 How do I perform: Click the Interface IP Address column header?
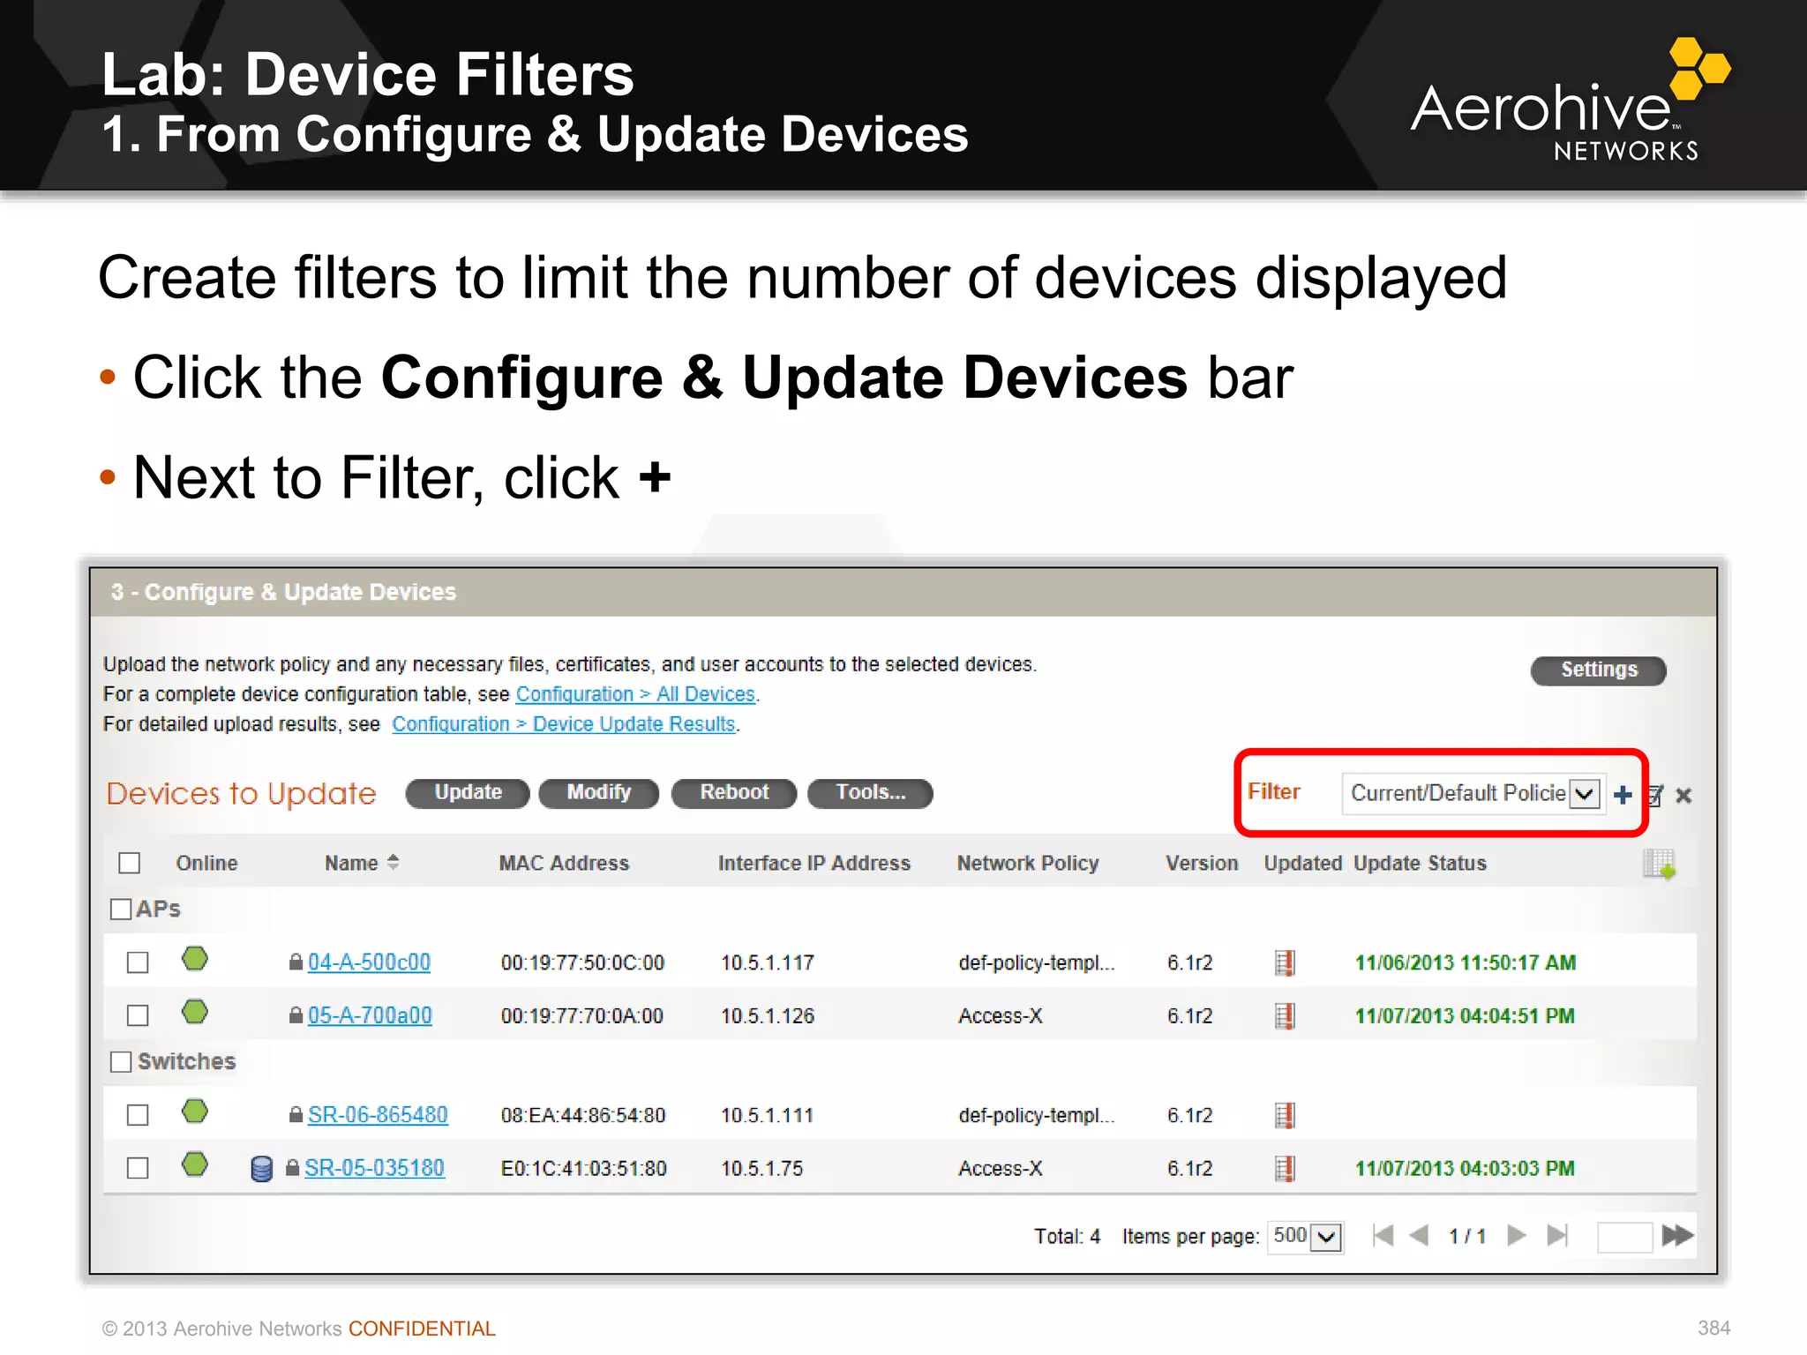814,864
